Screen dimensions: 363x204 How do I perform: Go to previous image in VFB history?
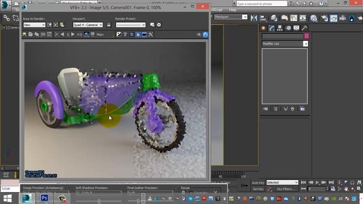(x=62, y=35)
